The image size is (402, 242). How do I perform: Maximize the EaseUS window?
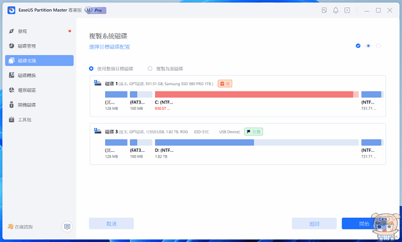click(378, 10)
